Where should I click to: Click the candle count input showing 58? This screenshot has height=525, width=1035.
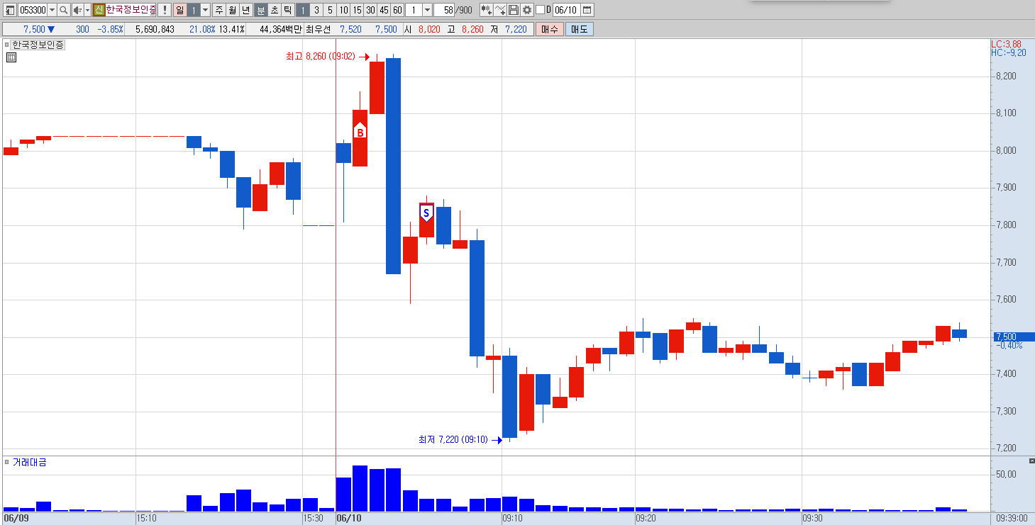pyautogui.click(x=443, y=10)
